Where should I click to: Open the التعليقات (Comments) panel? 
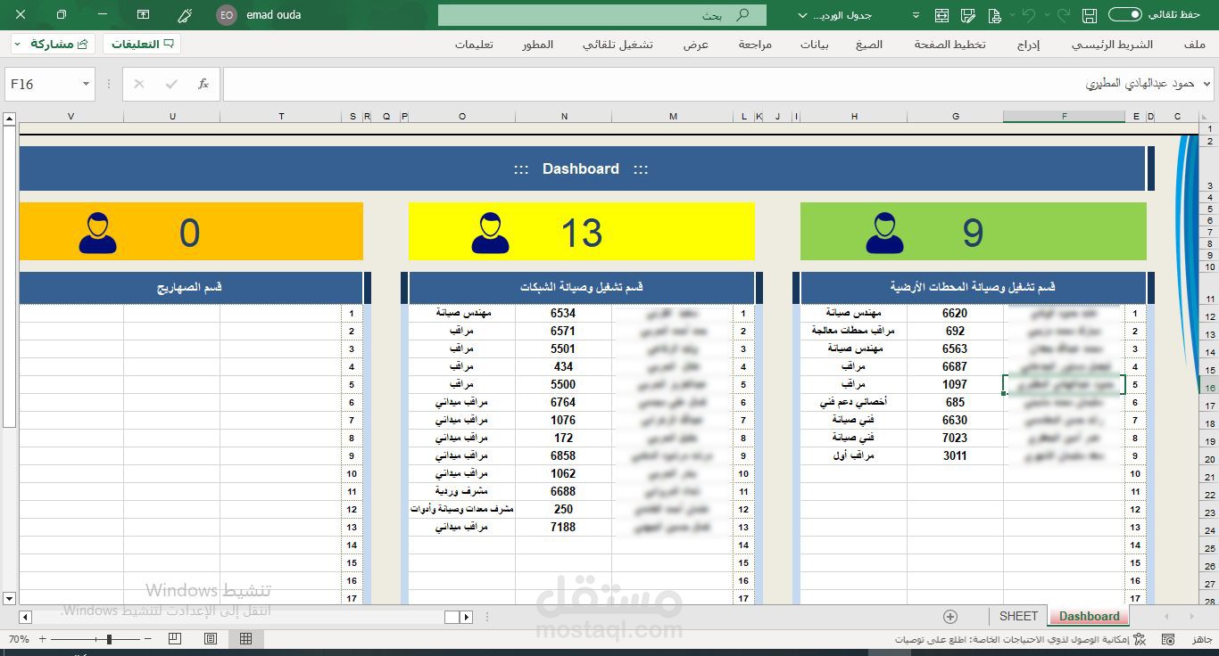click(143, 43)
